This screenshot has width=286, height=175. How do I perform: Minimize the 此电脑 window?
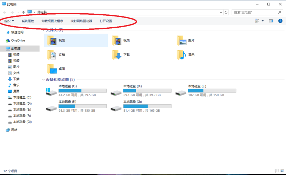click(257, 4)
